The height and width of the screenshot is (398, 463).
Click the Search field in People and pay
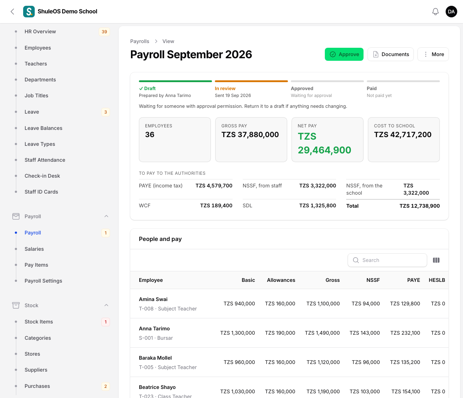coord(387,260)
